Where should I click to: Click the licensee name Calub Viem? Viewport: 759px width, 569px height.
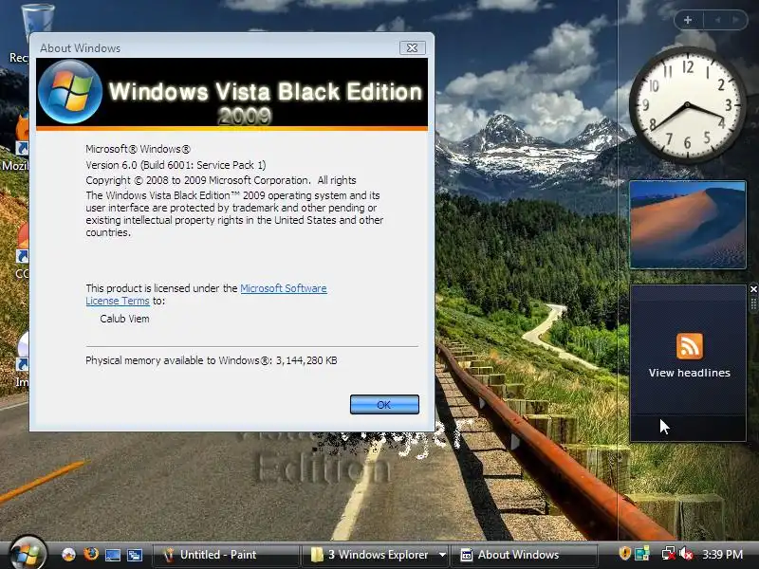pos(124,319)
